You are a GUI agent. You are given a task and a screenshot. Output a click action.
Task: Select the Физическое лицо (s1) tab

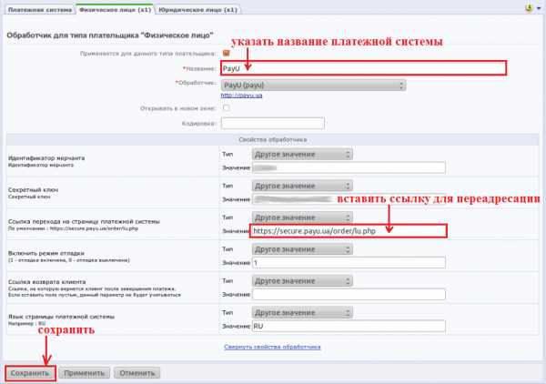[115, 8]
